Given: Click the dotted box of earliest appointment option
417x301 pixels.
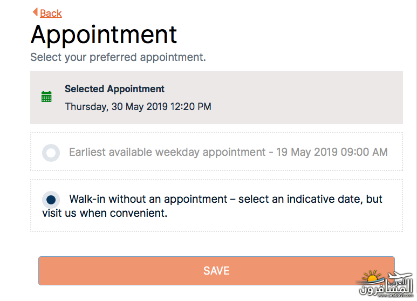Looking at the screenshot, I should coord(216,152).
